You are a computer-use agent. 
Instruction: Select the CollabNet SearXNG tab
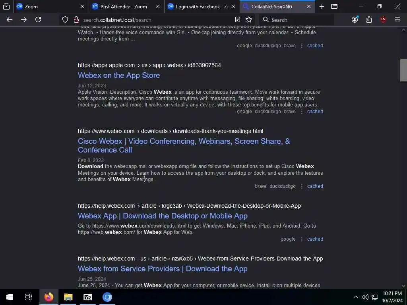[x=277, y=7]
